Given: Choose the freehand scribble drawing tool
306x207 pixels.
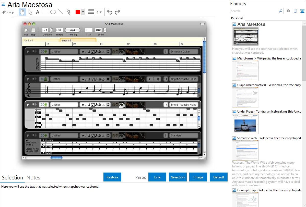Looking at the screenshot, I should tap(68, 12).
